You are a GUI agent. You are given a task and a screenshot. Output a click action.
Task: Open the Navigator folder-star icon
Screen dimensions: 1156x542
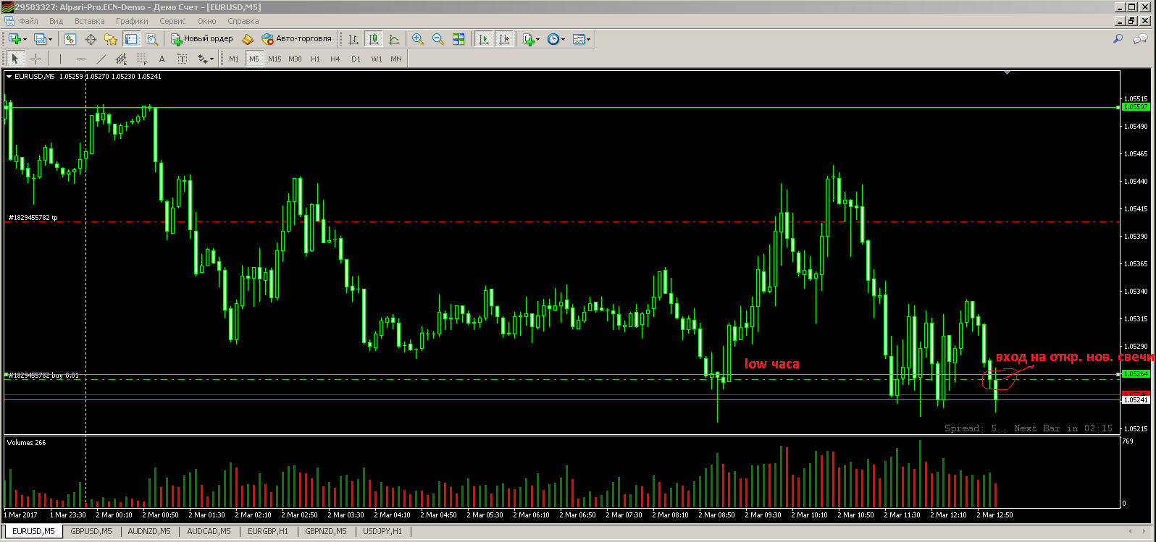coord(111,39)
